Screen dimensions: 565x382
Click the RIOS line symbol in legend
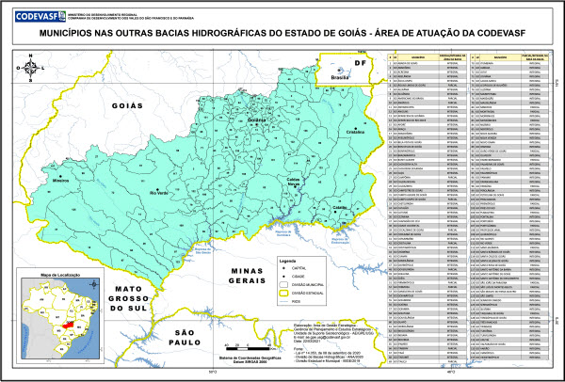pos(283,301)
